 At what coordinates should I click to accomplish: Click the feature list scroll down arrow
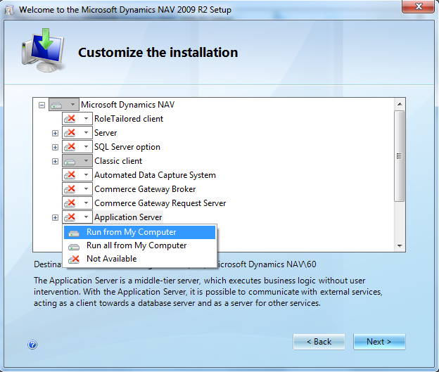pos(400,245)
